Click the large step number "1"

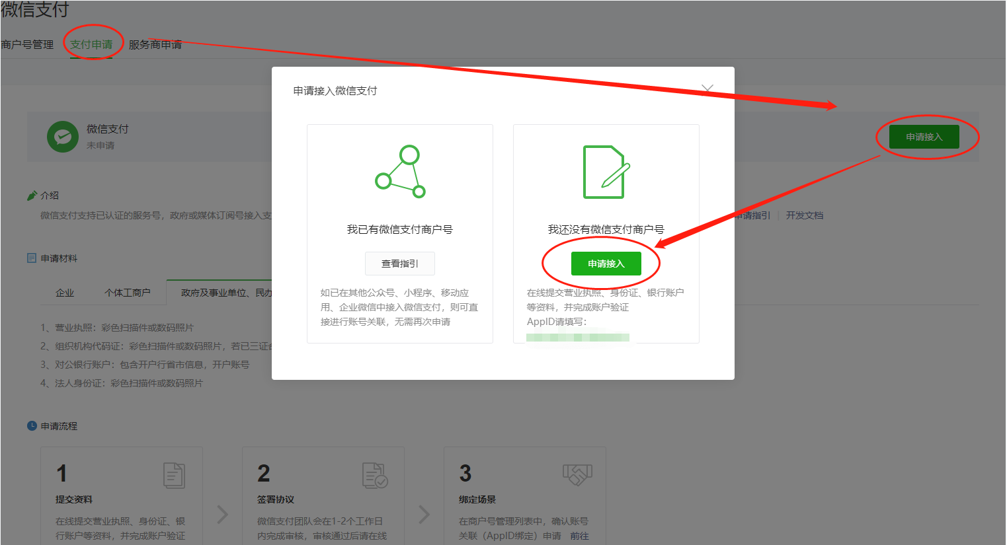(61, 474)
